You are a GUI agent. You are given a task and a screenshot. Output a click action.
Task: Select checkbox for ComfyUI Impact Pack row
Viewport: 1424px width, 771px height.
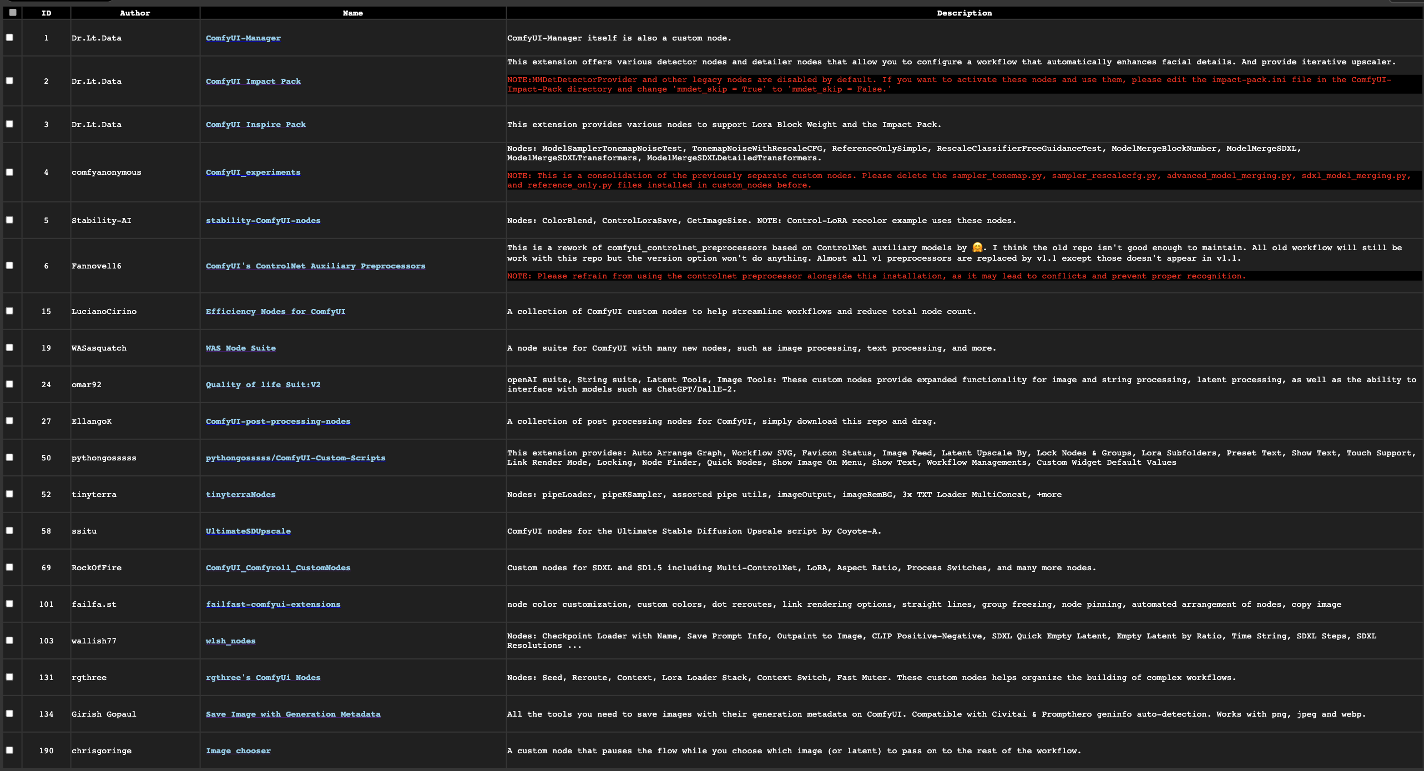10,80
